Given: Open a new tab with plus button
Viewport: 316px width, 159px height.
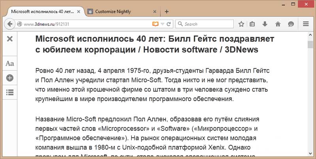Looking at the screenshot, I should (x=166, y=12).
